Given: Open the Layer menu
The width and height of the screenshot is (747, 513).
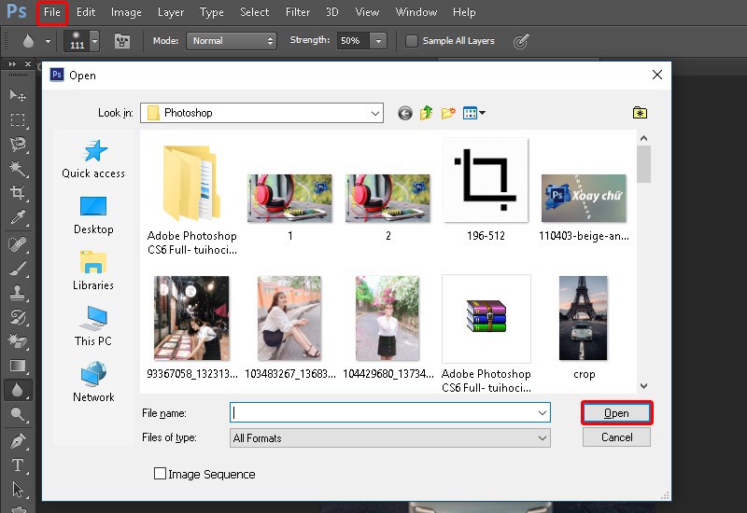Looking at the screenshot, I should pyautogui.click(x=171, y=12).
